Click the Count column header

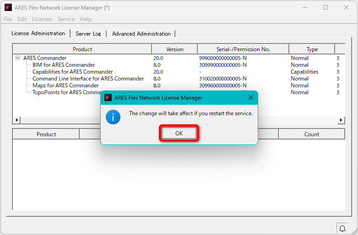312,134
